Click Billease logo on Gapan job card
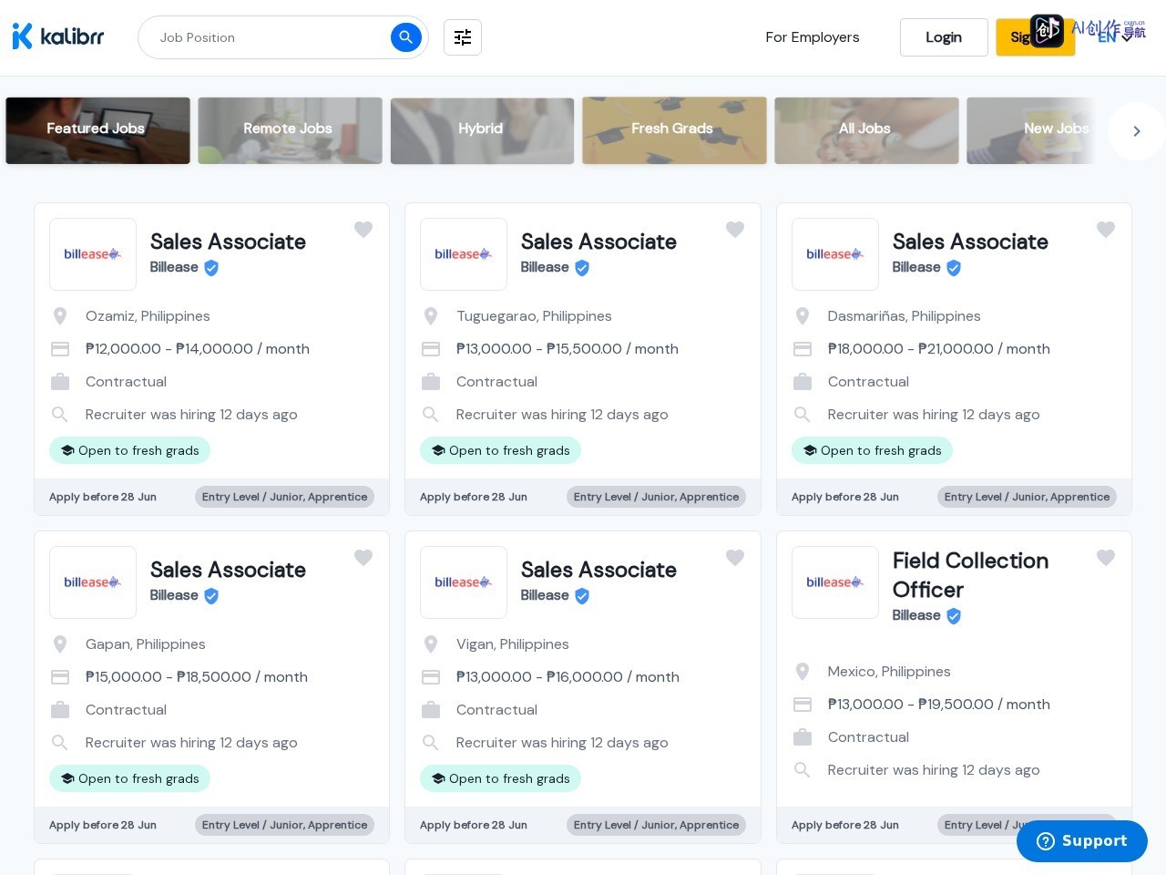The height and width of the screenshot is (875, 1166). 93,582
